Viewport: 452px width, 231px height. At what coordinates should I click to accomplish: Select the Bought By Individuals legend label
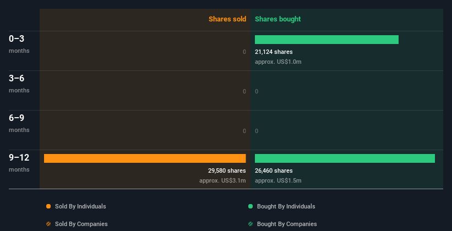point(286,206)
